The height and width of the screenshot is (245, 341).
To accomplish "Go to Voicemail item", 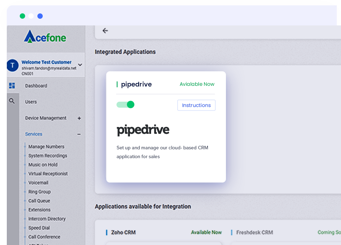I will (x=38, y=183).
